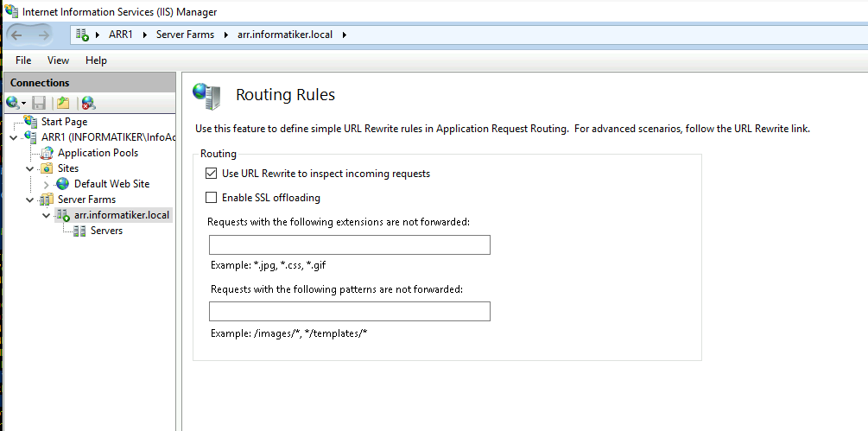Click the IIS Manager title bar icon
Image resolution: width=868 pixels, height=431 pixels.
(x=11, y=11)
